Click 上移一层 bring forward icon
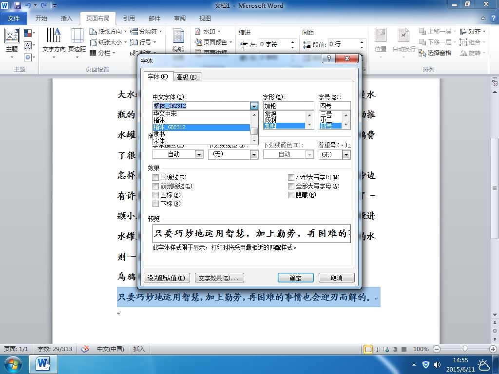 pos(422,32)
